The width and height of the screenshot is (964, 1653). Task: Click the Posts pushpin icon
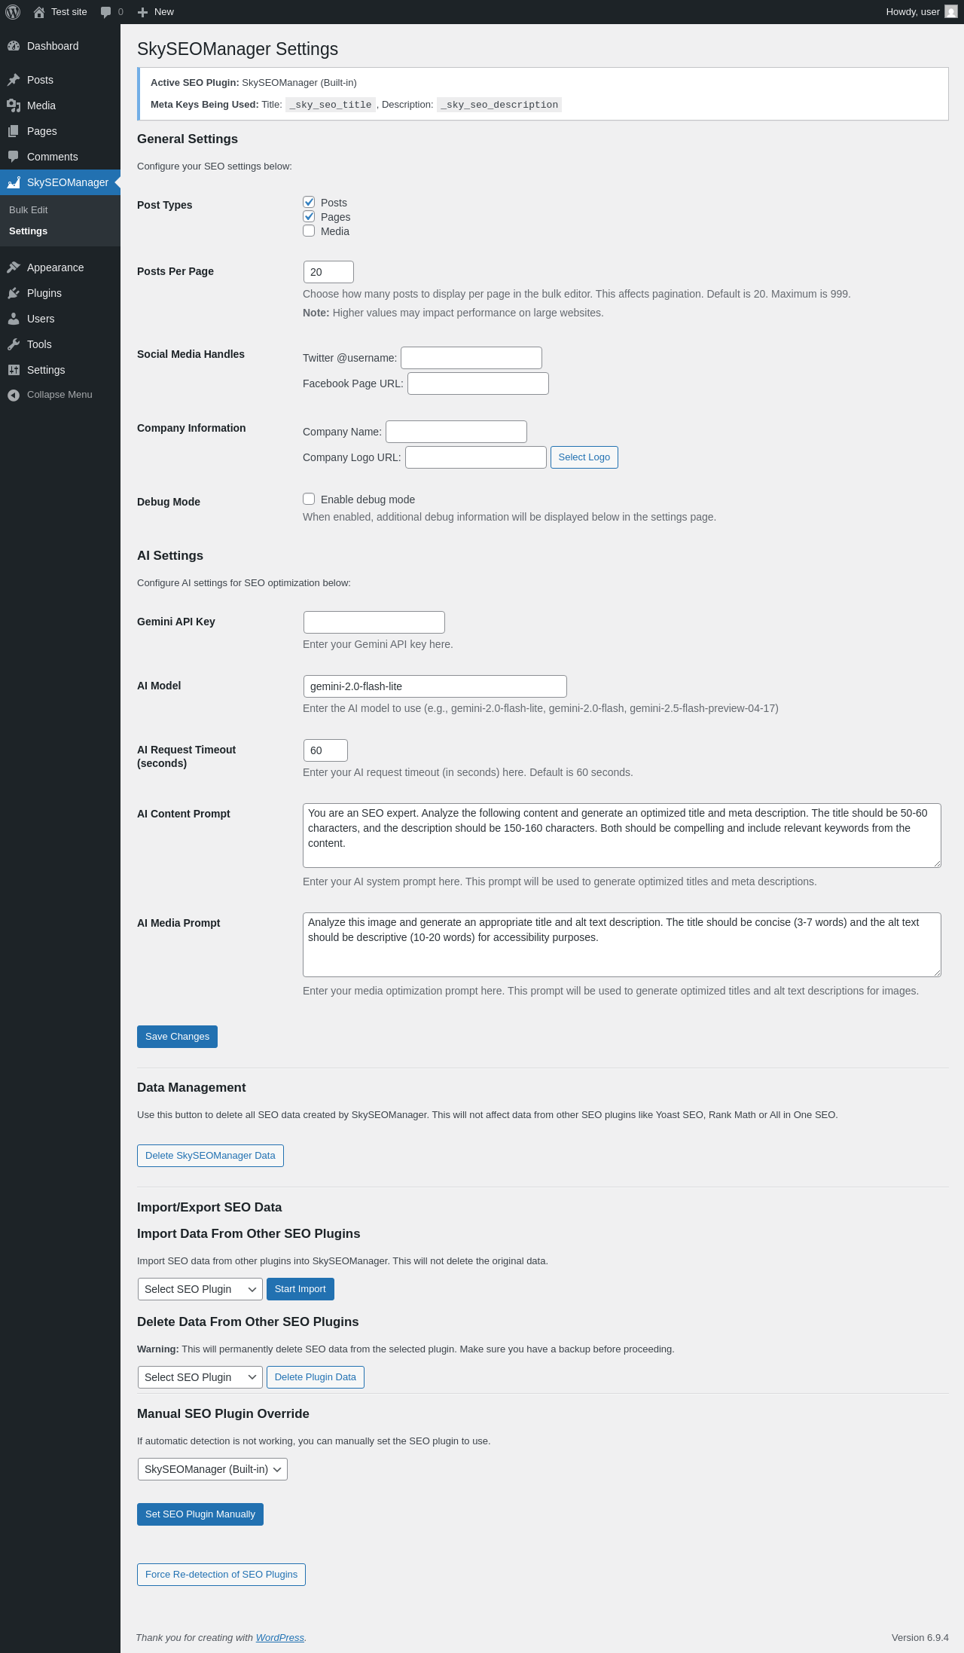[x=14, y=80]
